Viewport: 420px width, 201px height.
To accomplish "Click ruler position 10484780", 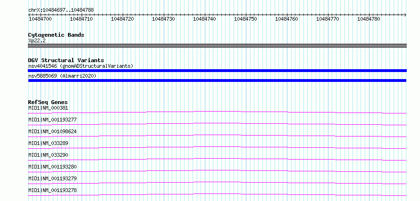I will click(369, 19).
